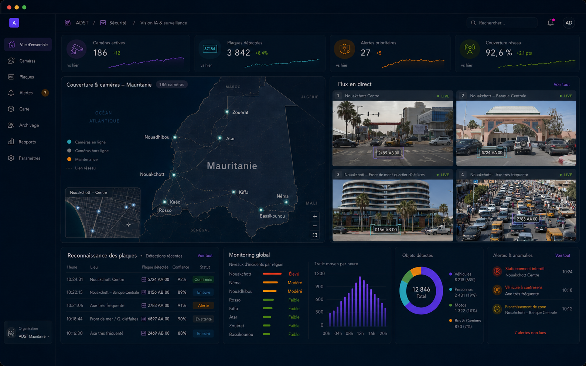Click the 186 caméras badge

coord(172,84)
